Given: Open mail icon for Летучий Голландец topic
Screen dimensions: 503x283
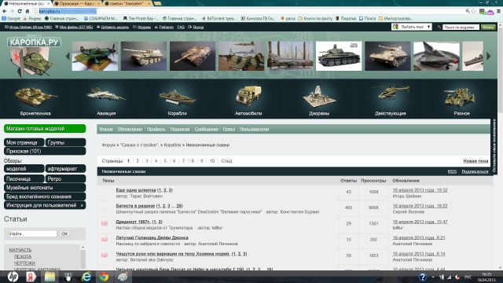Looking at the screenshot, I should pos(105,239).
